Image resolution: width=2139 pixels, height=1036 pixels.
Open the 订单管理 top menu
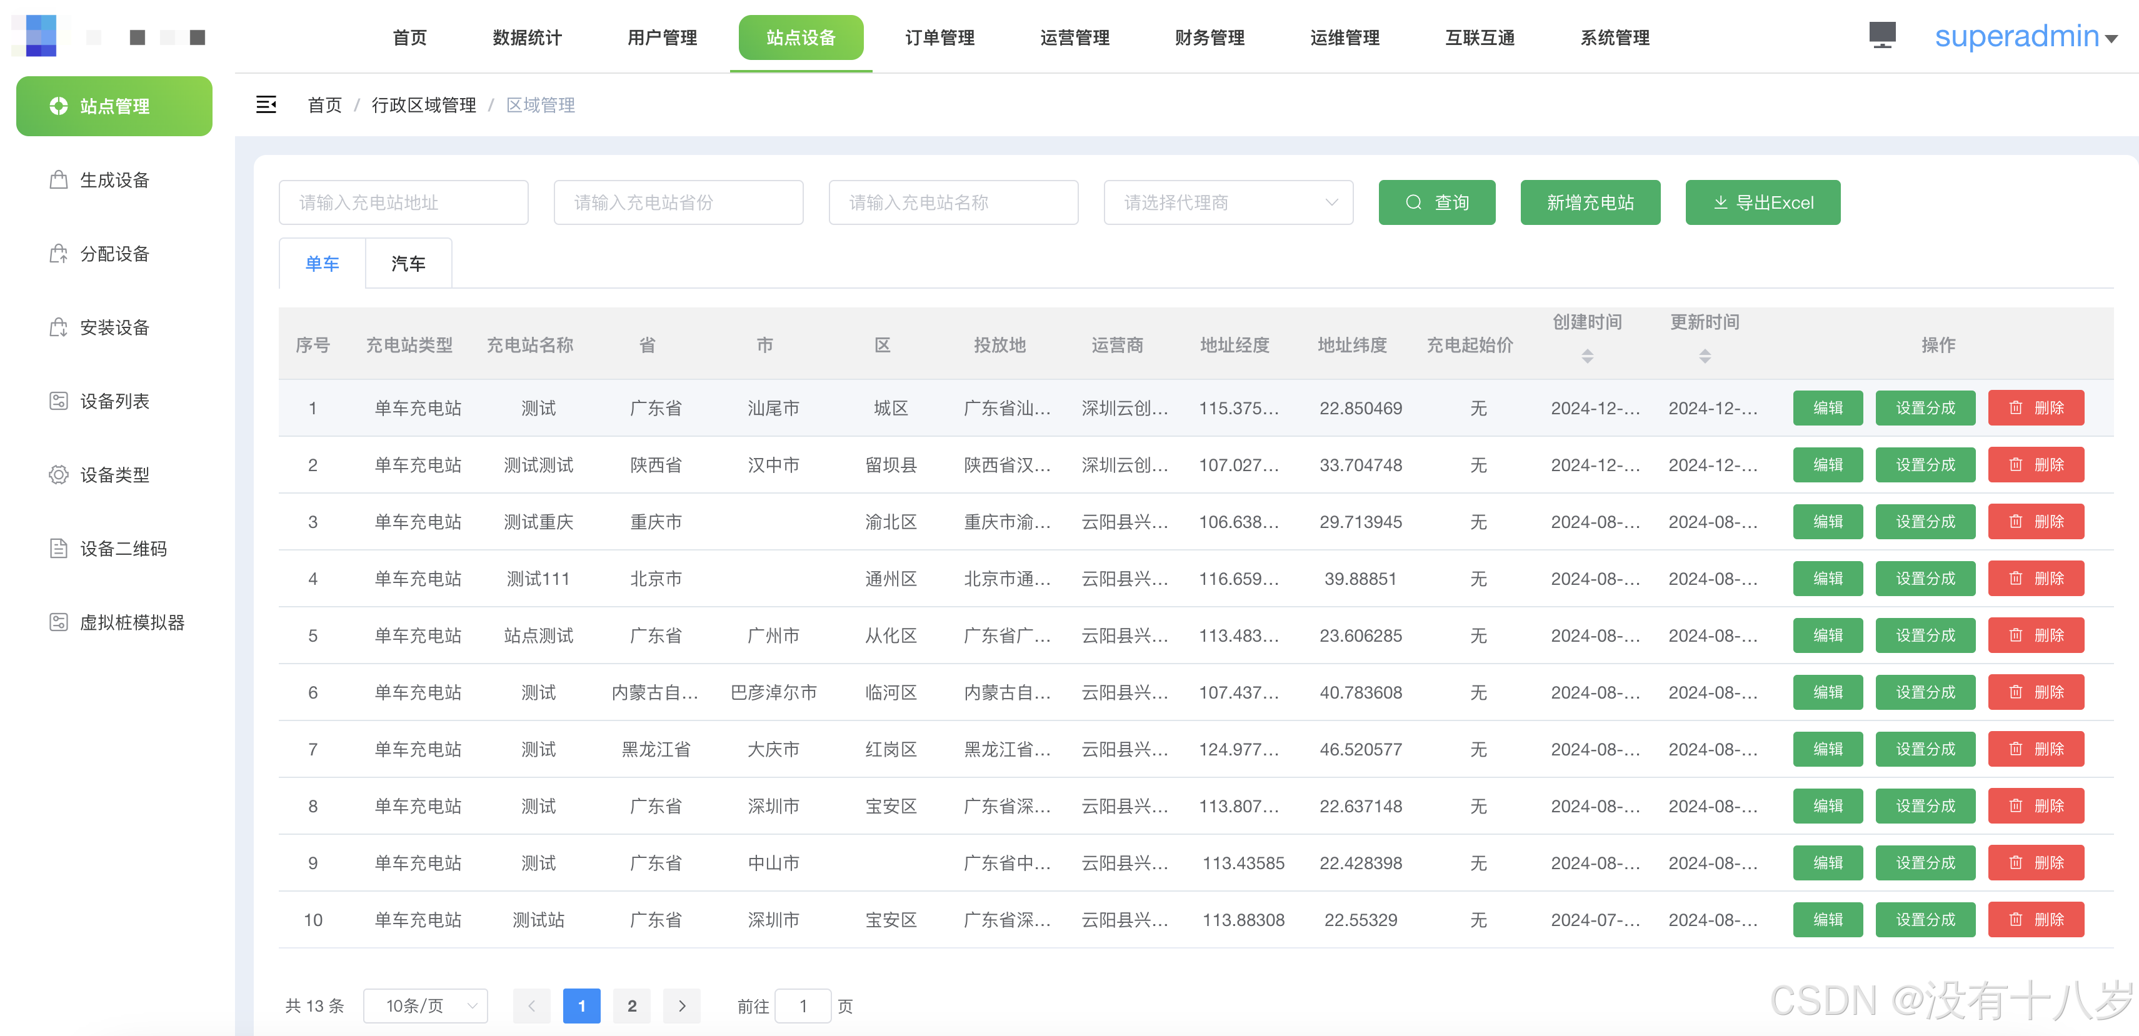point(939,38)
